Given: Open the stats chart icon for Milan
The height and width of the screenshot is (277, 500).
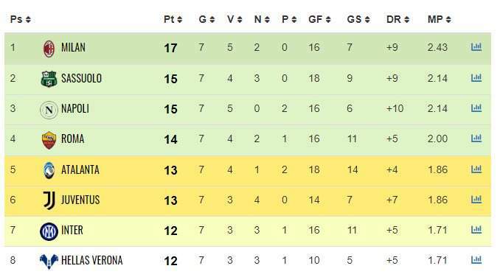Looking at the screenshot, I should pos(476,47).
